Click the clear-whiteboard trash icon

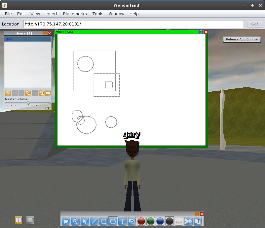75,221
